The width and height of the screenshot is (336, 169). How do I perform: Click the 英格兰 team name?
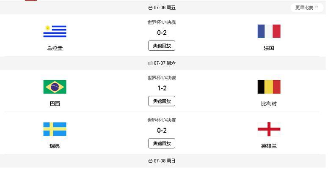tap(269, 146)
